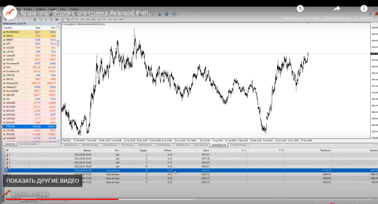Image resolution: width=378 pixels, height=204 pixels.
Task: Switch chart to W1 timeframe
Action: click(x=115, y=20)
